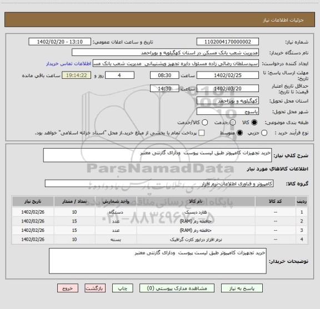The height and width of the screenshot is (309, 320).
Task: Click the هارد دیسک item name
Action: (x=196, y=212)
